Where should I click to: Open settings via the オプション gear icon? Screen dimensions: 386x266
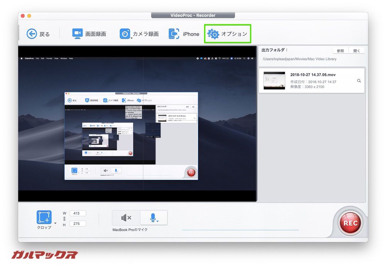[x=213, y=34]
